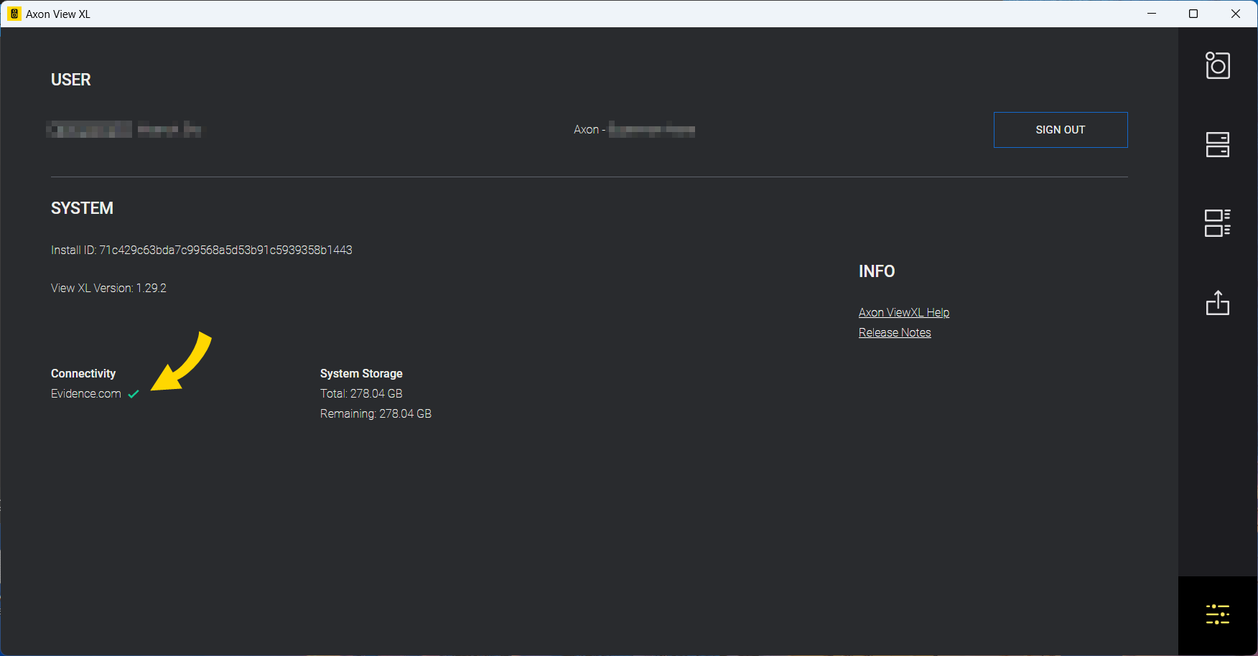Minimize the Axon View XL window
This screenshot has height=656, width=1258.
(1152, 14)
